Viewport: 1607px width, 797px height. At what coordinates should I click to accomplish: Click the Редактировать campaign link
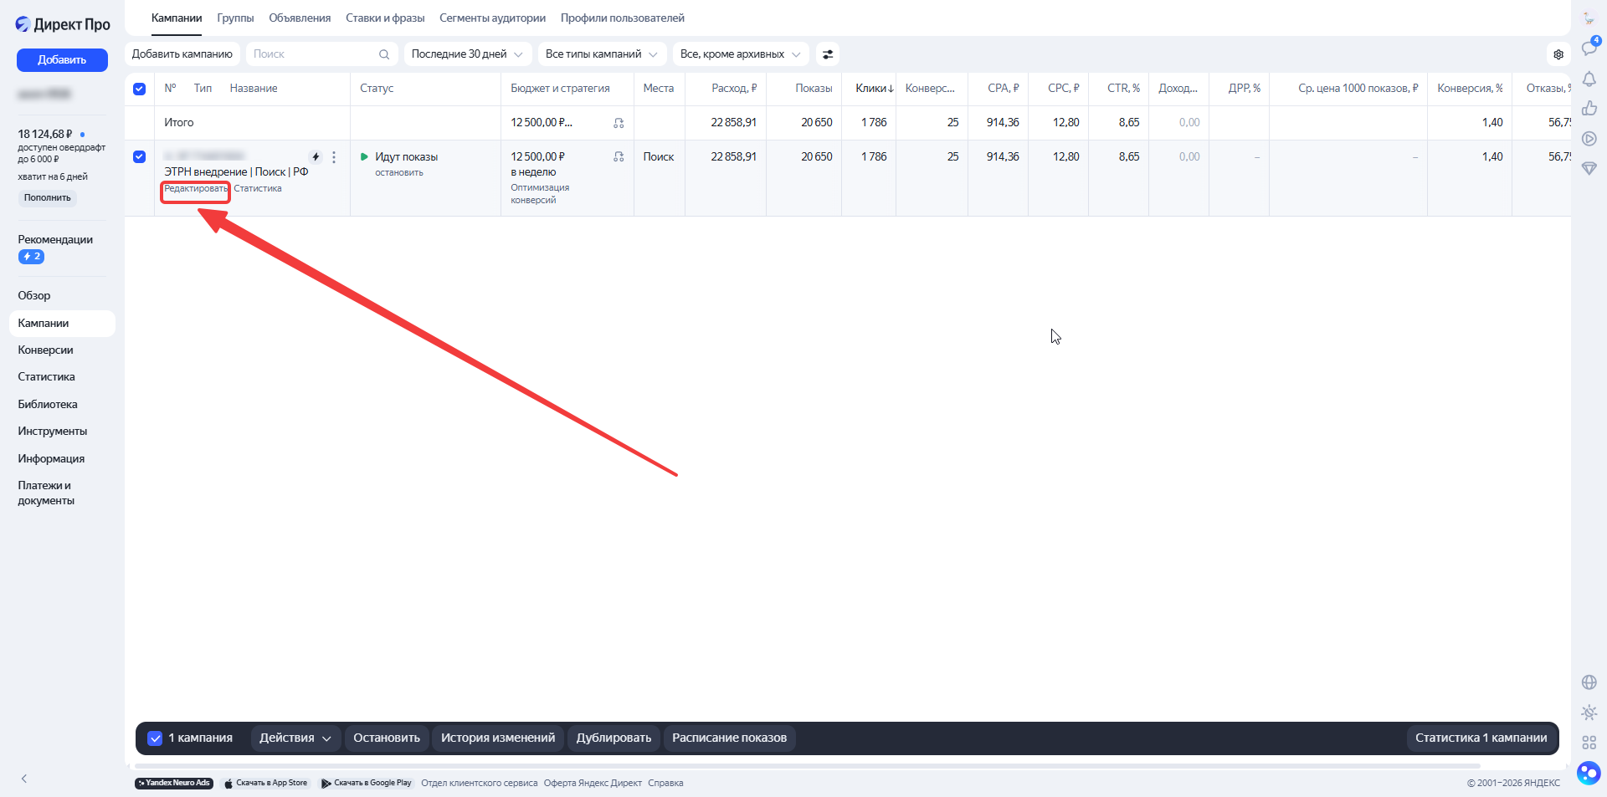196,189
